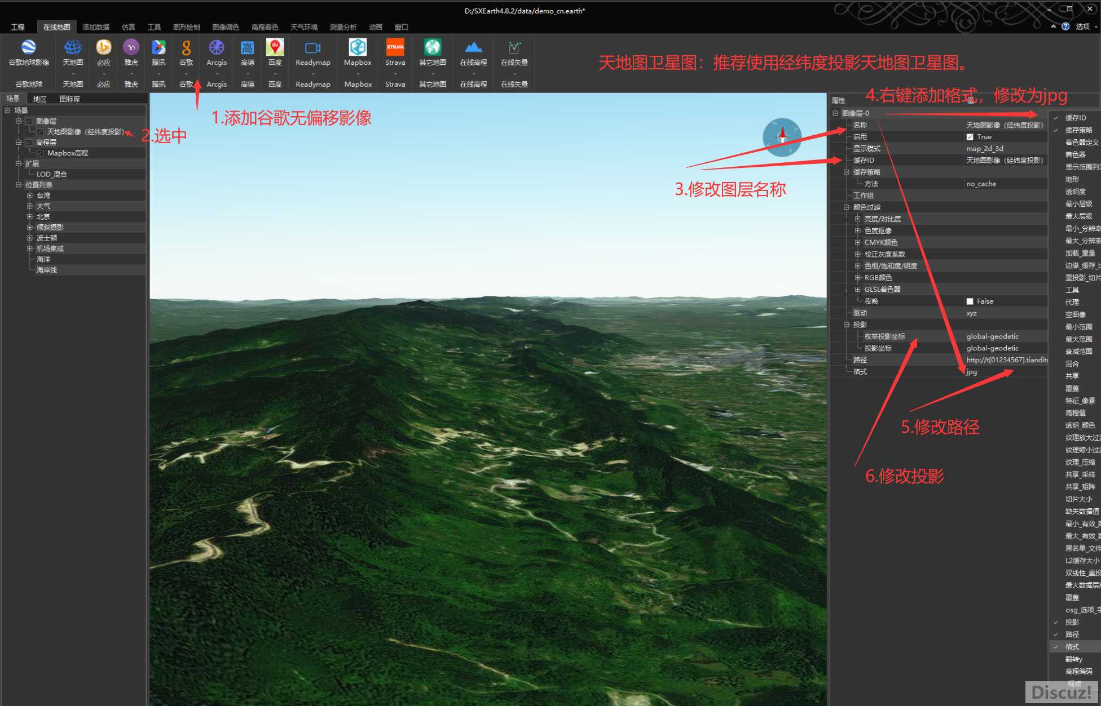Toggle the 高程层 group checkbox

[x=29, y=143]
